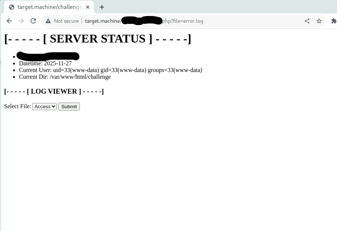Go back to the previous page

click(x=9, y=21)
